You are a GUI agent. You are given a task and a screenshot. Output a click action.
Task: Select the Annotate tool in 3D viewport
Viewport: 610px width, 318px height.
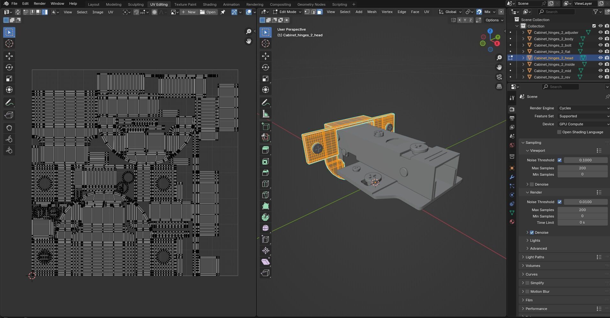tap(266, 103)
